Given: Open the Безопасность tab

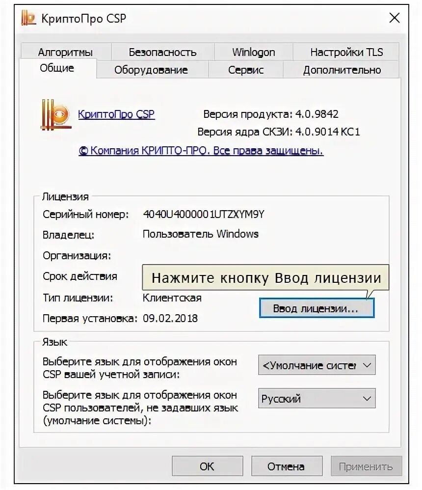Looking at the screenshot, I should coord(162,52).
